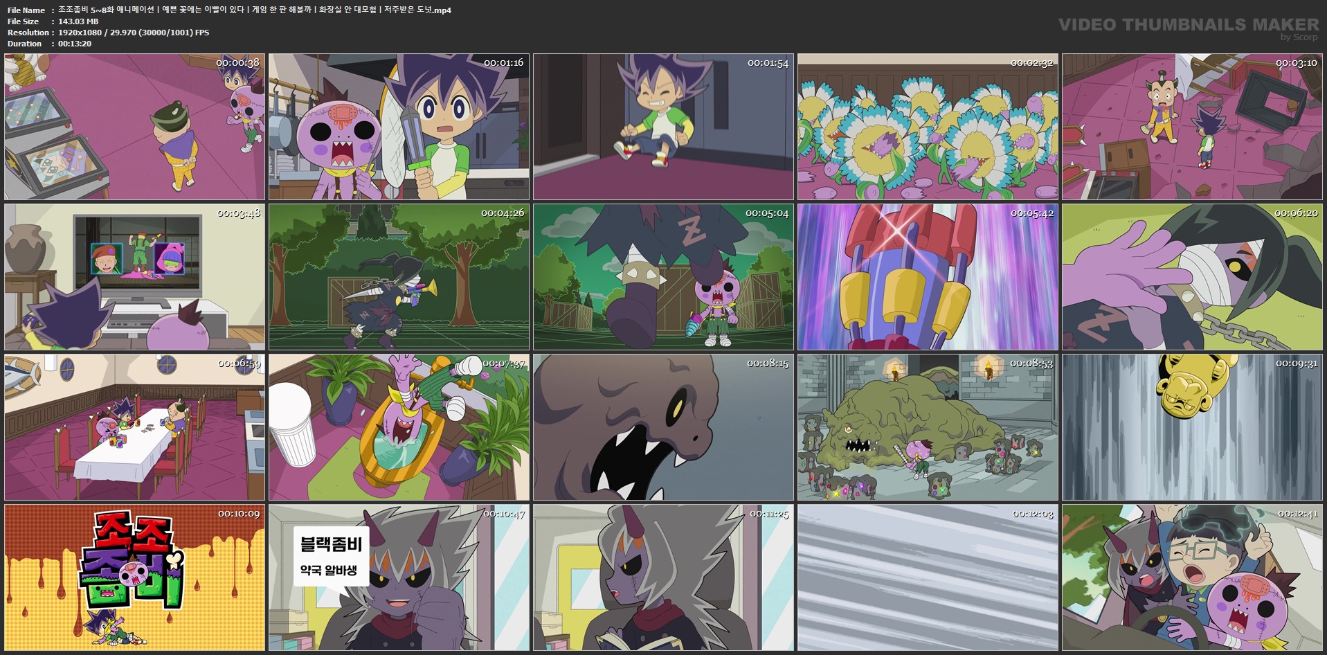This screenshot has height=655, width=1327.
Task: Open the thumbnail at 00:01:16
Action: pyautogui.click(x=399, y=127)
